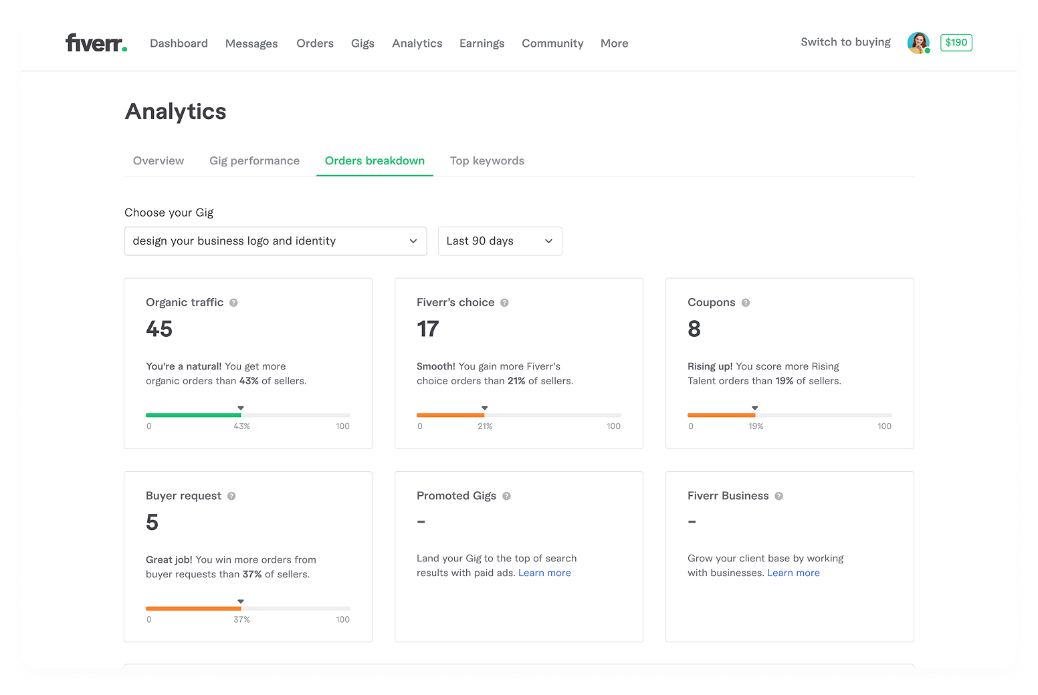Go to Messages in the navigation bar
The image size is (1038, 695).
[x=251, y=43]
